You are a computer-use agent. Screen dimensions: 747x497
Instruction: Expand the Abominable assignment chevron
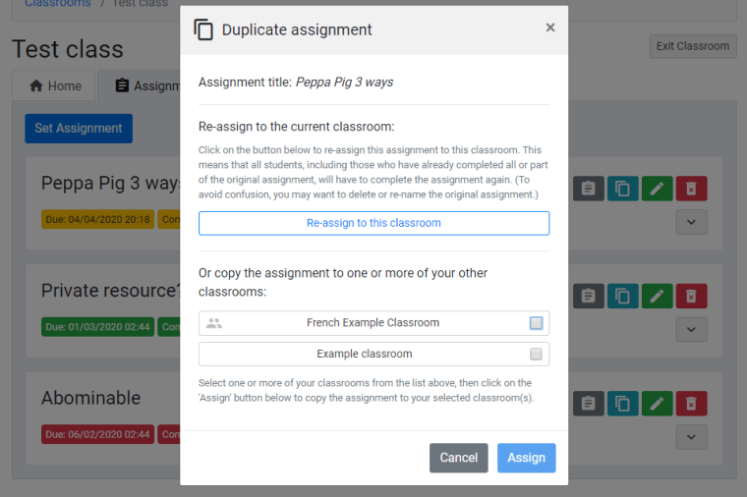(x=691, y=436)
